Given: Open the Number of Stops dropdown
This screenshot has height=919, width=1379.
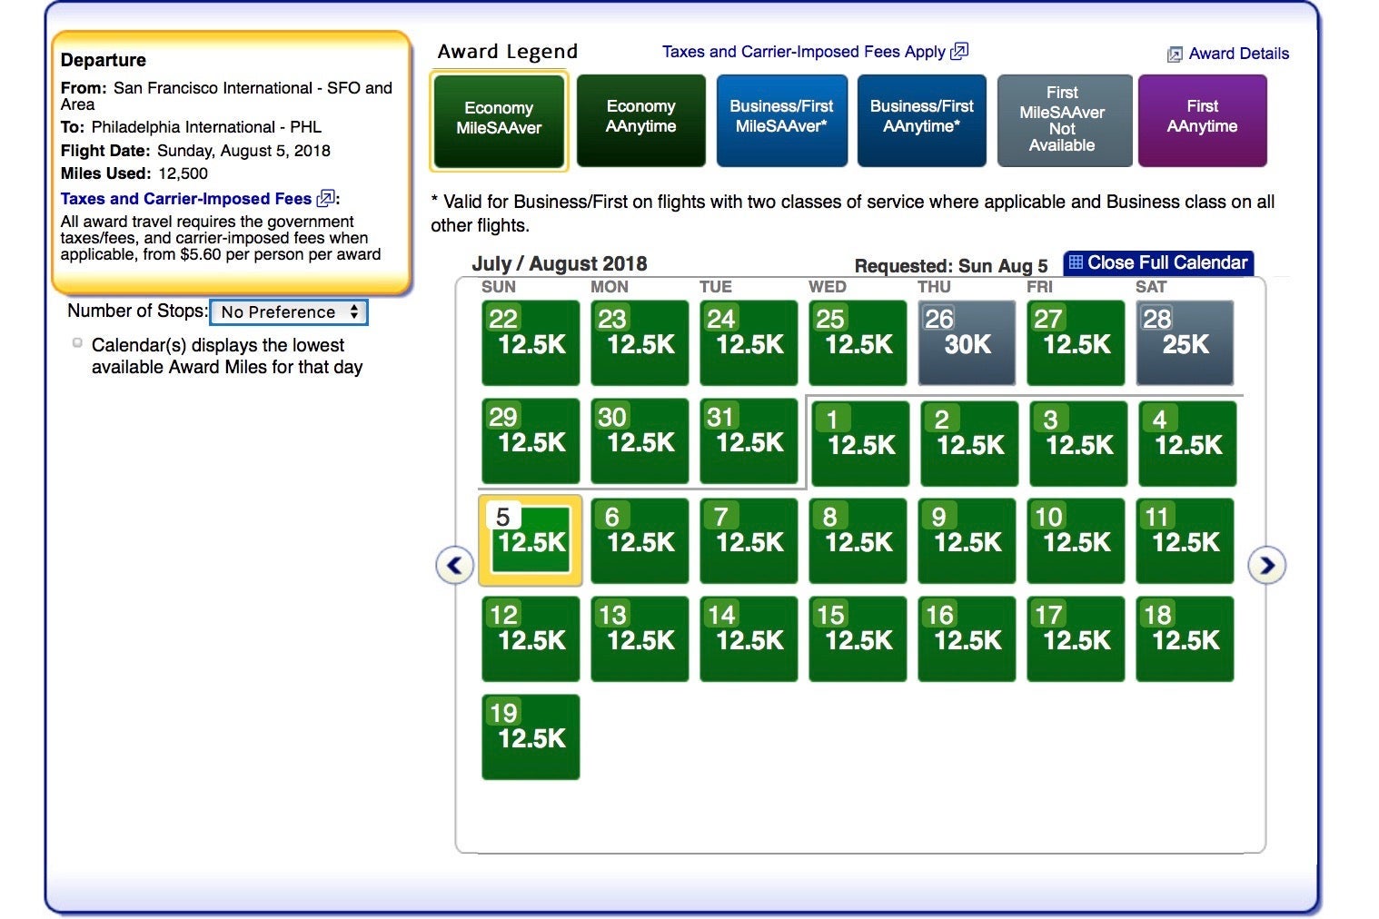Looking at the screenshot, I should [288, 312].
